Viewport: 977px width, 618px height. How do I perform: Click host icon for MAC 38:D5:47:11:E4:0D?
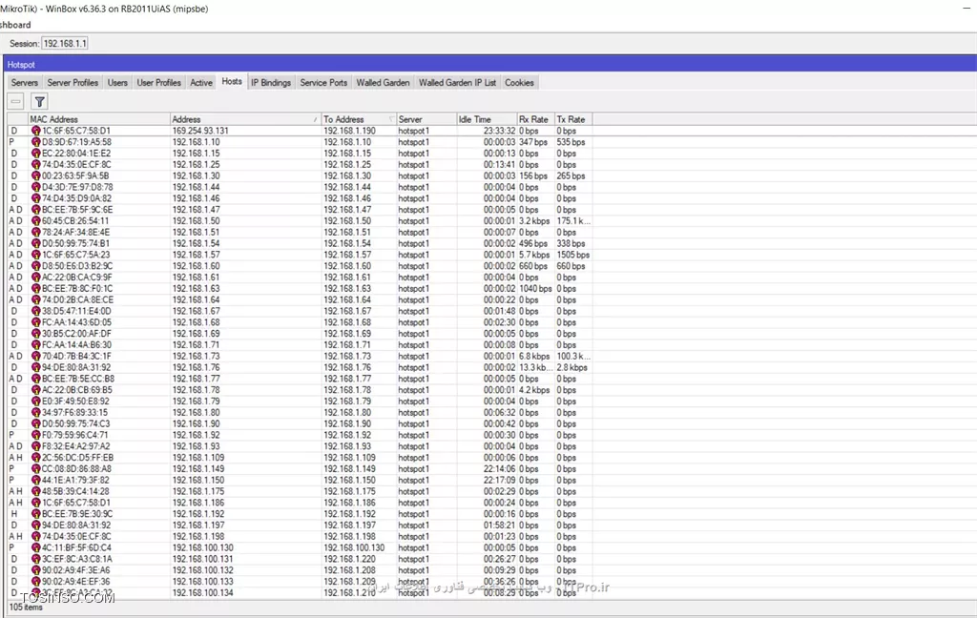[35, 311]
